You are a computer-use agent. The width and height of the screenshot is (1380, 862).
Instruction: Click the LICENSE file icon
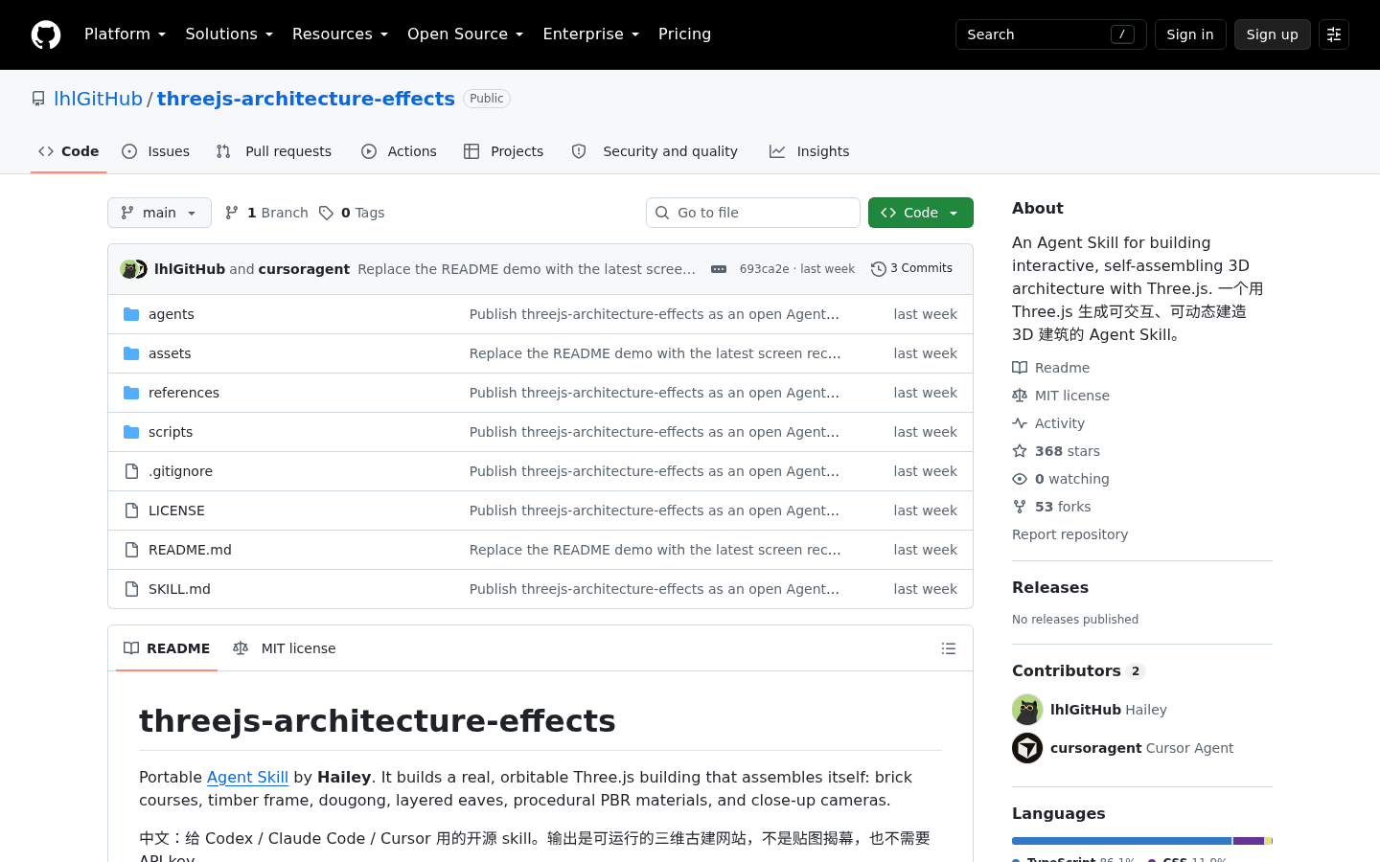point(131,510)
